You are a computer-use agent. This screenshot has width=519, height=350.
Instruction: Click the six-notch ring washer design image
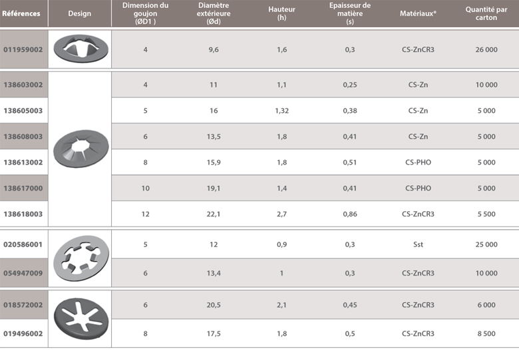pos(80,257)
